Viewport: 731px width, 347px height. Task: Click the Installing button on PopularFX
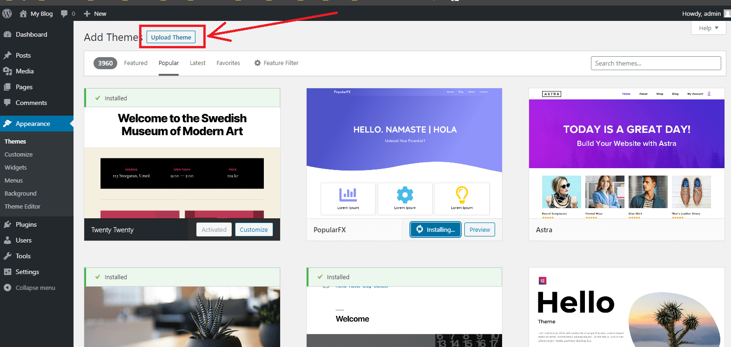point(436,229)
